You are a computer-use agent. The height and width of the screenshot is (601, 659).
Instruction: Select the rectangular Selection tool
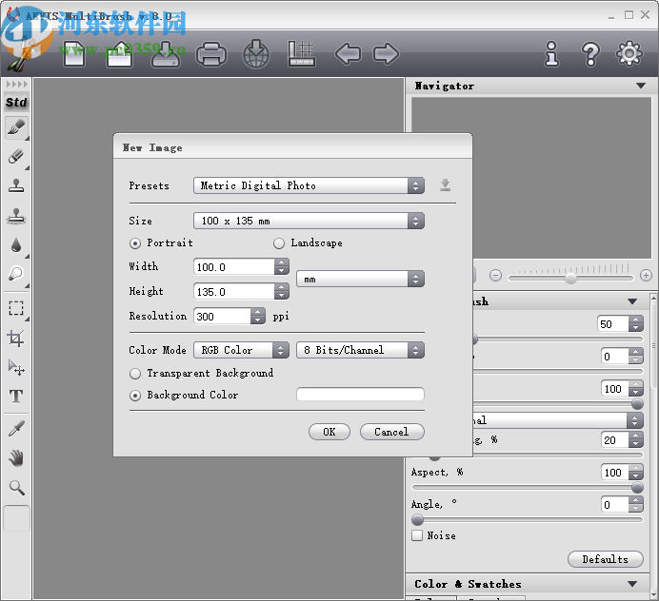(16, 308)
